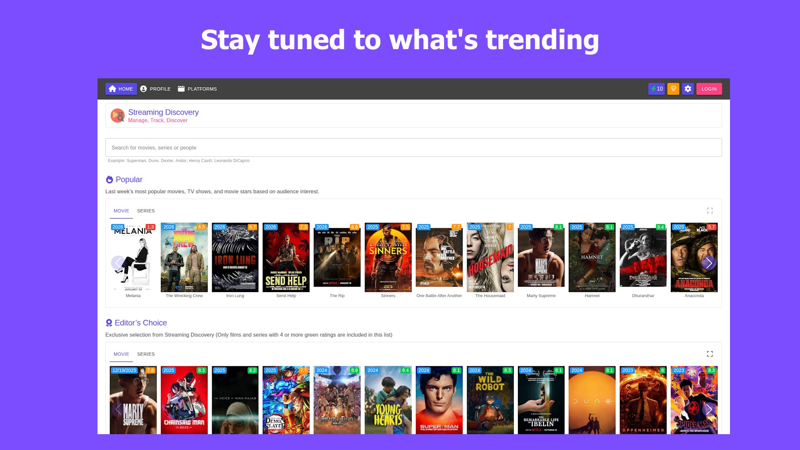Image resolution: width=800 pixels, height=450 pixels.
Task: Open The Rip movie poster
Action: point(337,257)
